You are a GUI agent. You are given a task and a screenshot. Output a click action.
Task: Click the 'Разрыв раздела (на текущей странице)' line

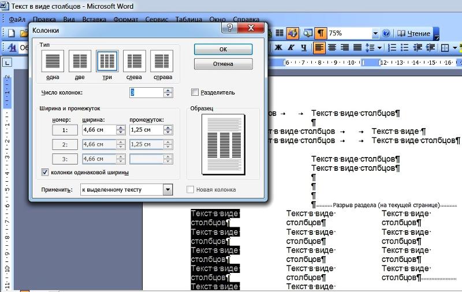386,205
